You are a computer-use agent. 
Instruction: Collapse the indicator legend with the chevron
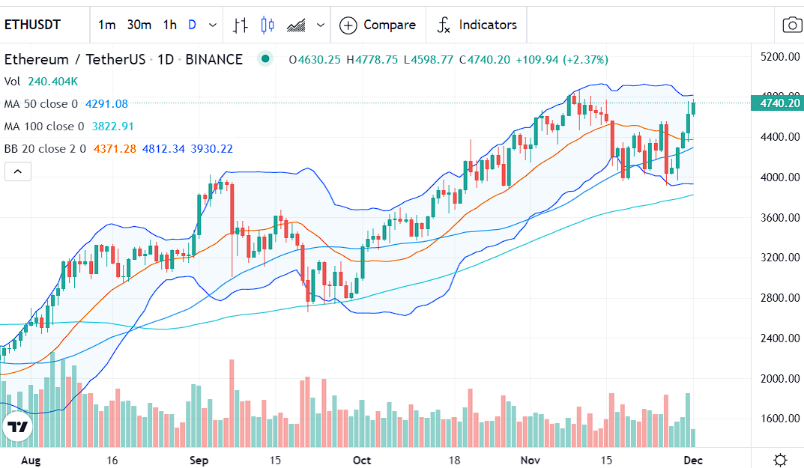click(18, 172)
